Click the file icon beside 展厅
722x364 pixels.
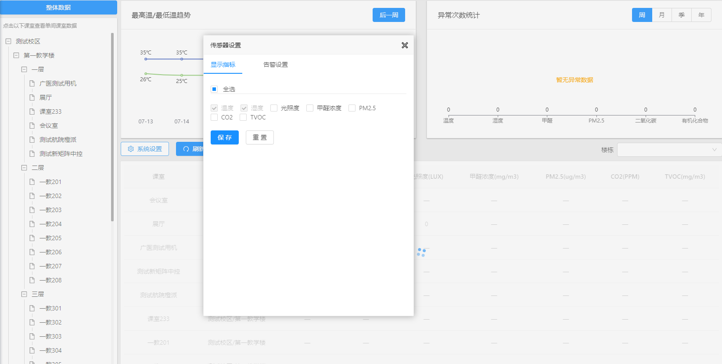(32, 97)
